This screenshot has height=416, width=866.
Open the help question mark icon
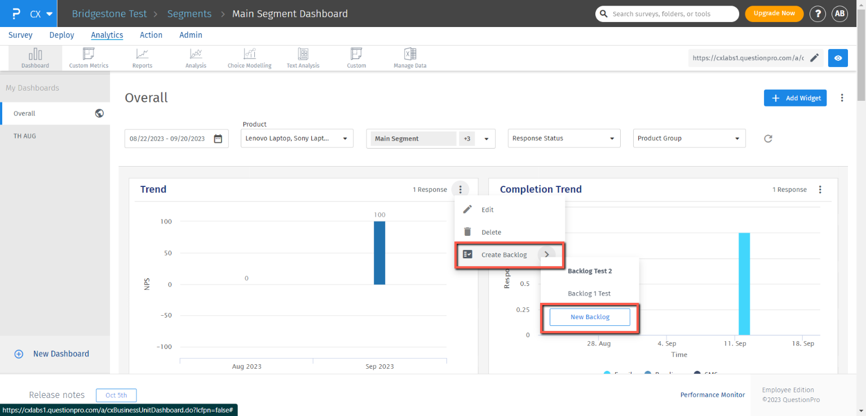(818, 14)
